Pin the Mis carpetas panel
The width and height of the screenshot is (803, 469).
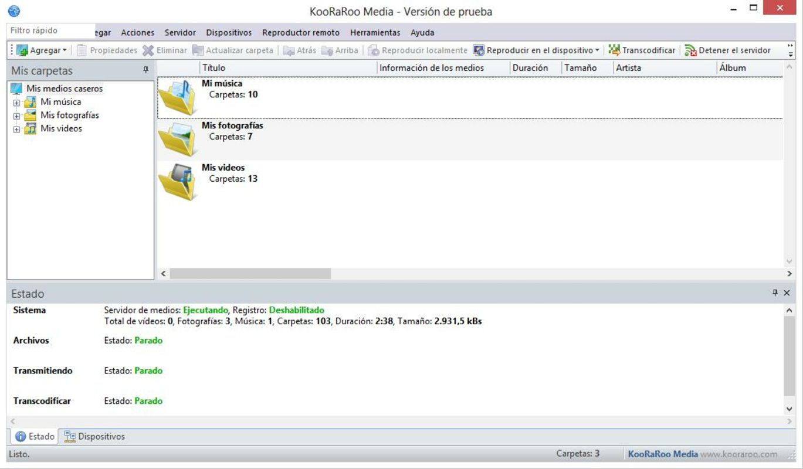(146, 70)
